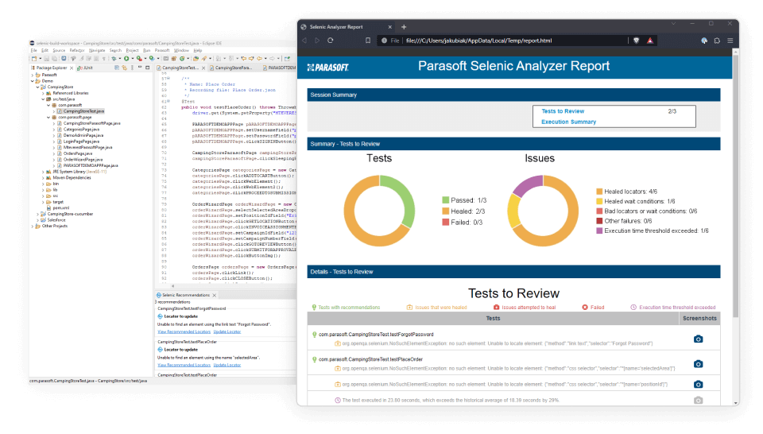The height and width of the screenshot is (434, 763).
Task: Open the Parasoft menu in Eclipse
Action: [162, 50]
